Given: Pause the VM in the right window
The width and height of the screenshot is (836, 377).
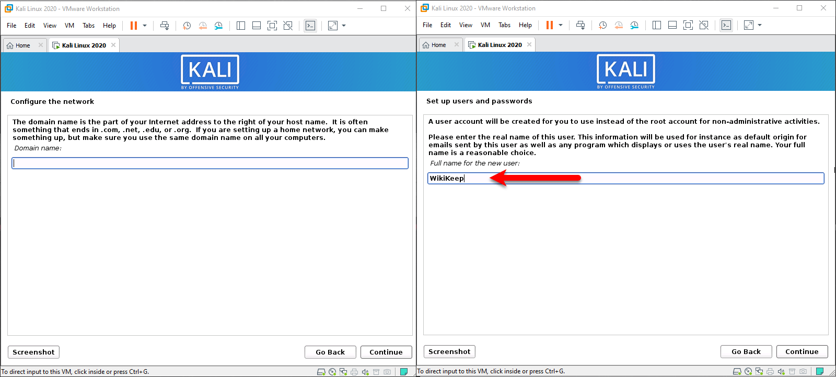Looking at the screenshot, I should (x=550, y=25).
